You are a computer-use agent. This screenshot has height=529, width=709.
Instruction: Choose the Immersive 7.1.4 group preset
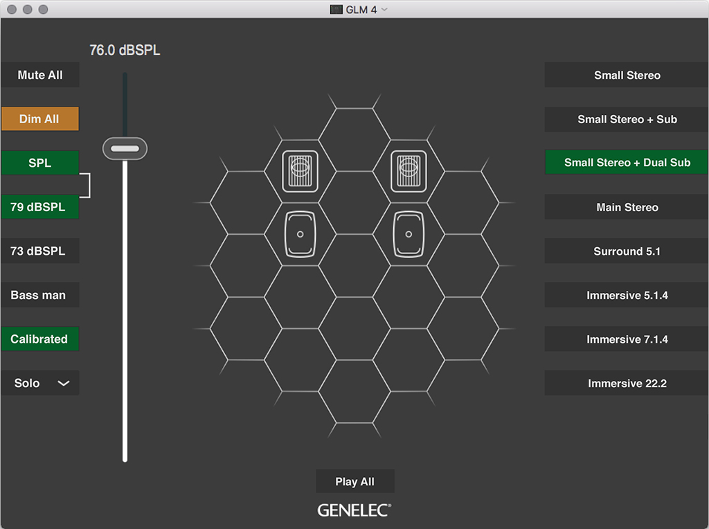[627, 339]
